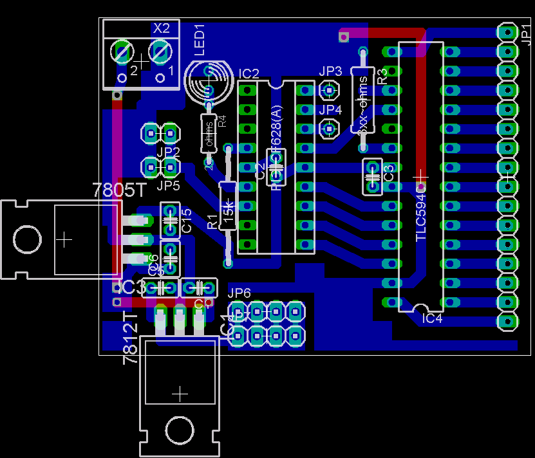Click the JP4 jumper pad

point(330,129)
